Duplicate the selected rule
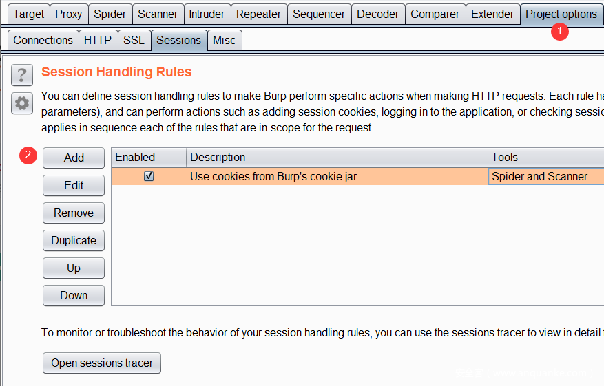The image size is (604, 386). click(x=74, y=240)
